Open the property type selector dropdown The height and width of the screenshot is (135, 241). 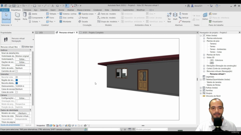tap(33, 40)
